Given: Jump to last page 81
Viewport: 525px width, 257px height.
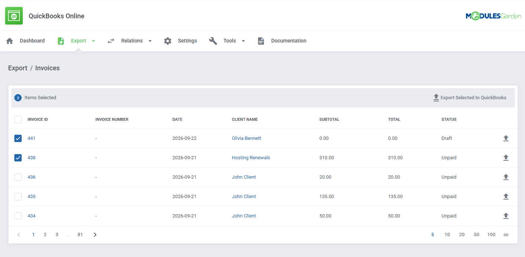Looking at the screenshot, I should click(x=80, y=235).
